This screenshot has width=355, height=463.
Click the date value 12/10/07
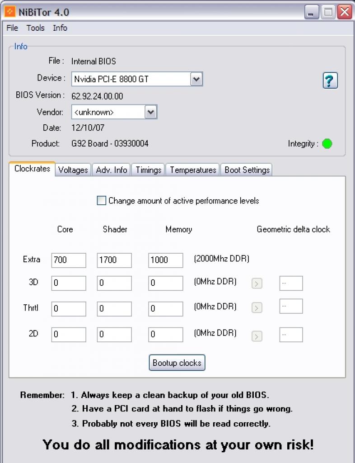[x=88, y=128]
